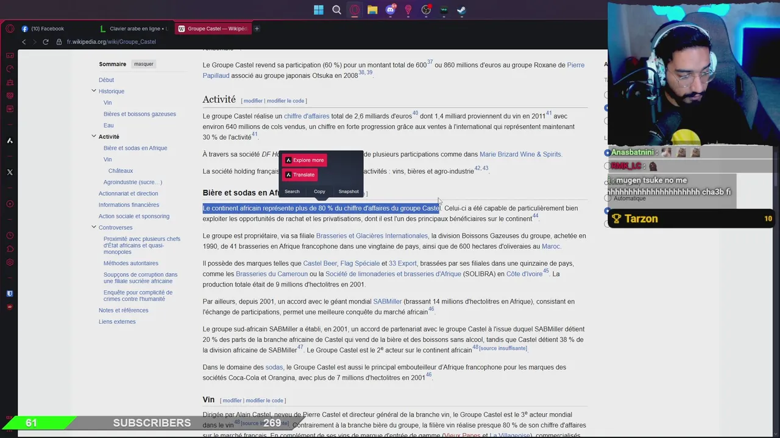This screenshot has height=438, width=780.
Task: Go back with the browser back arrow
Action: 24,42
